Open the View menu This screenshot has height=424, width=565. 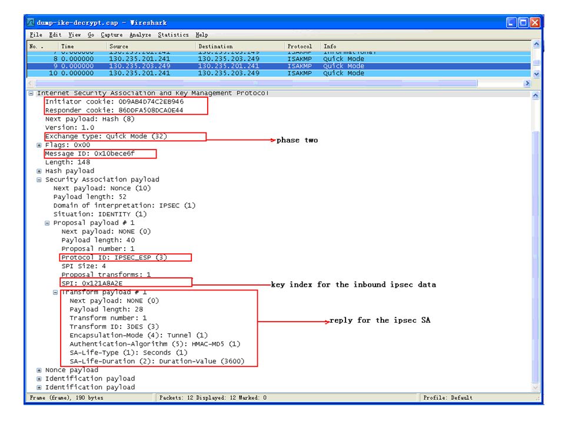(75, 35)
